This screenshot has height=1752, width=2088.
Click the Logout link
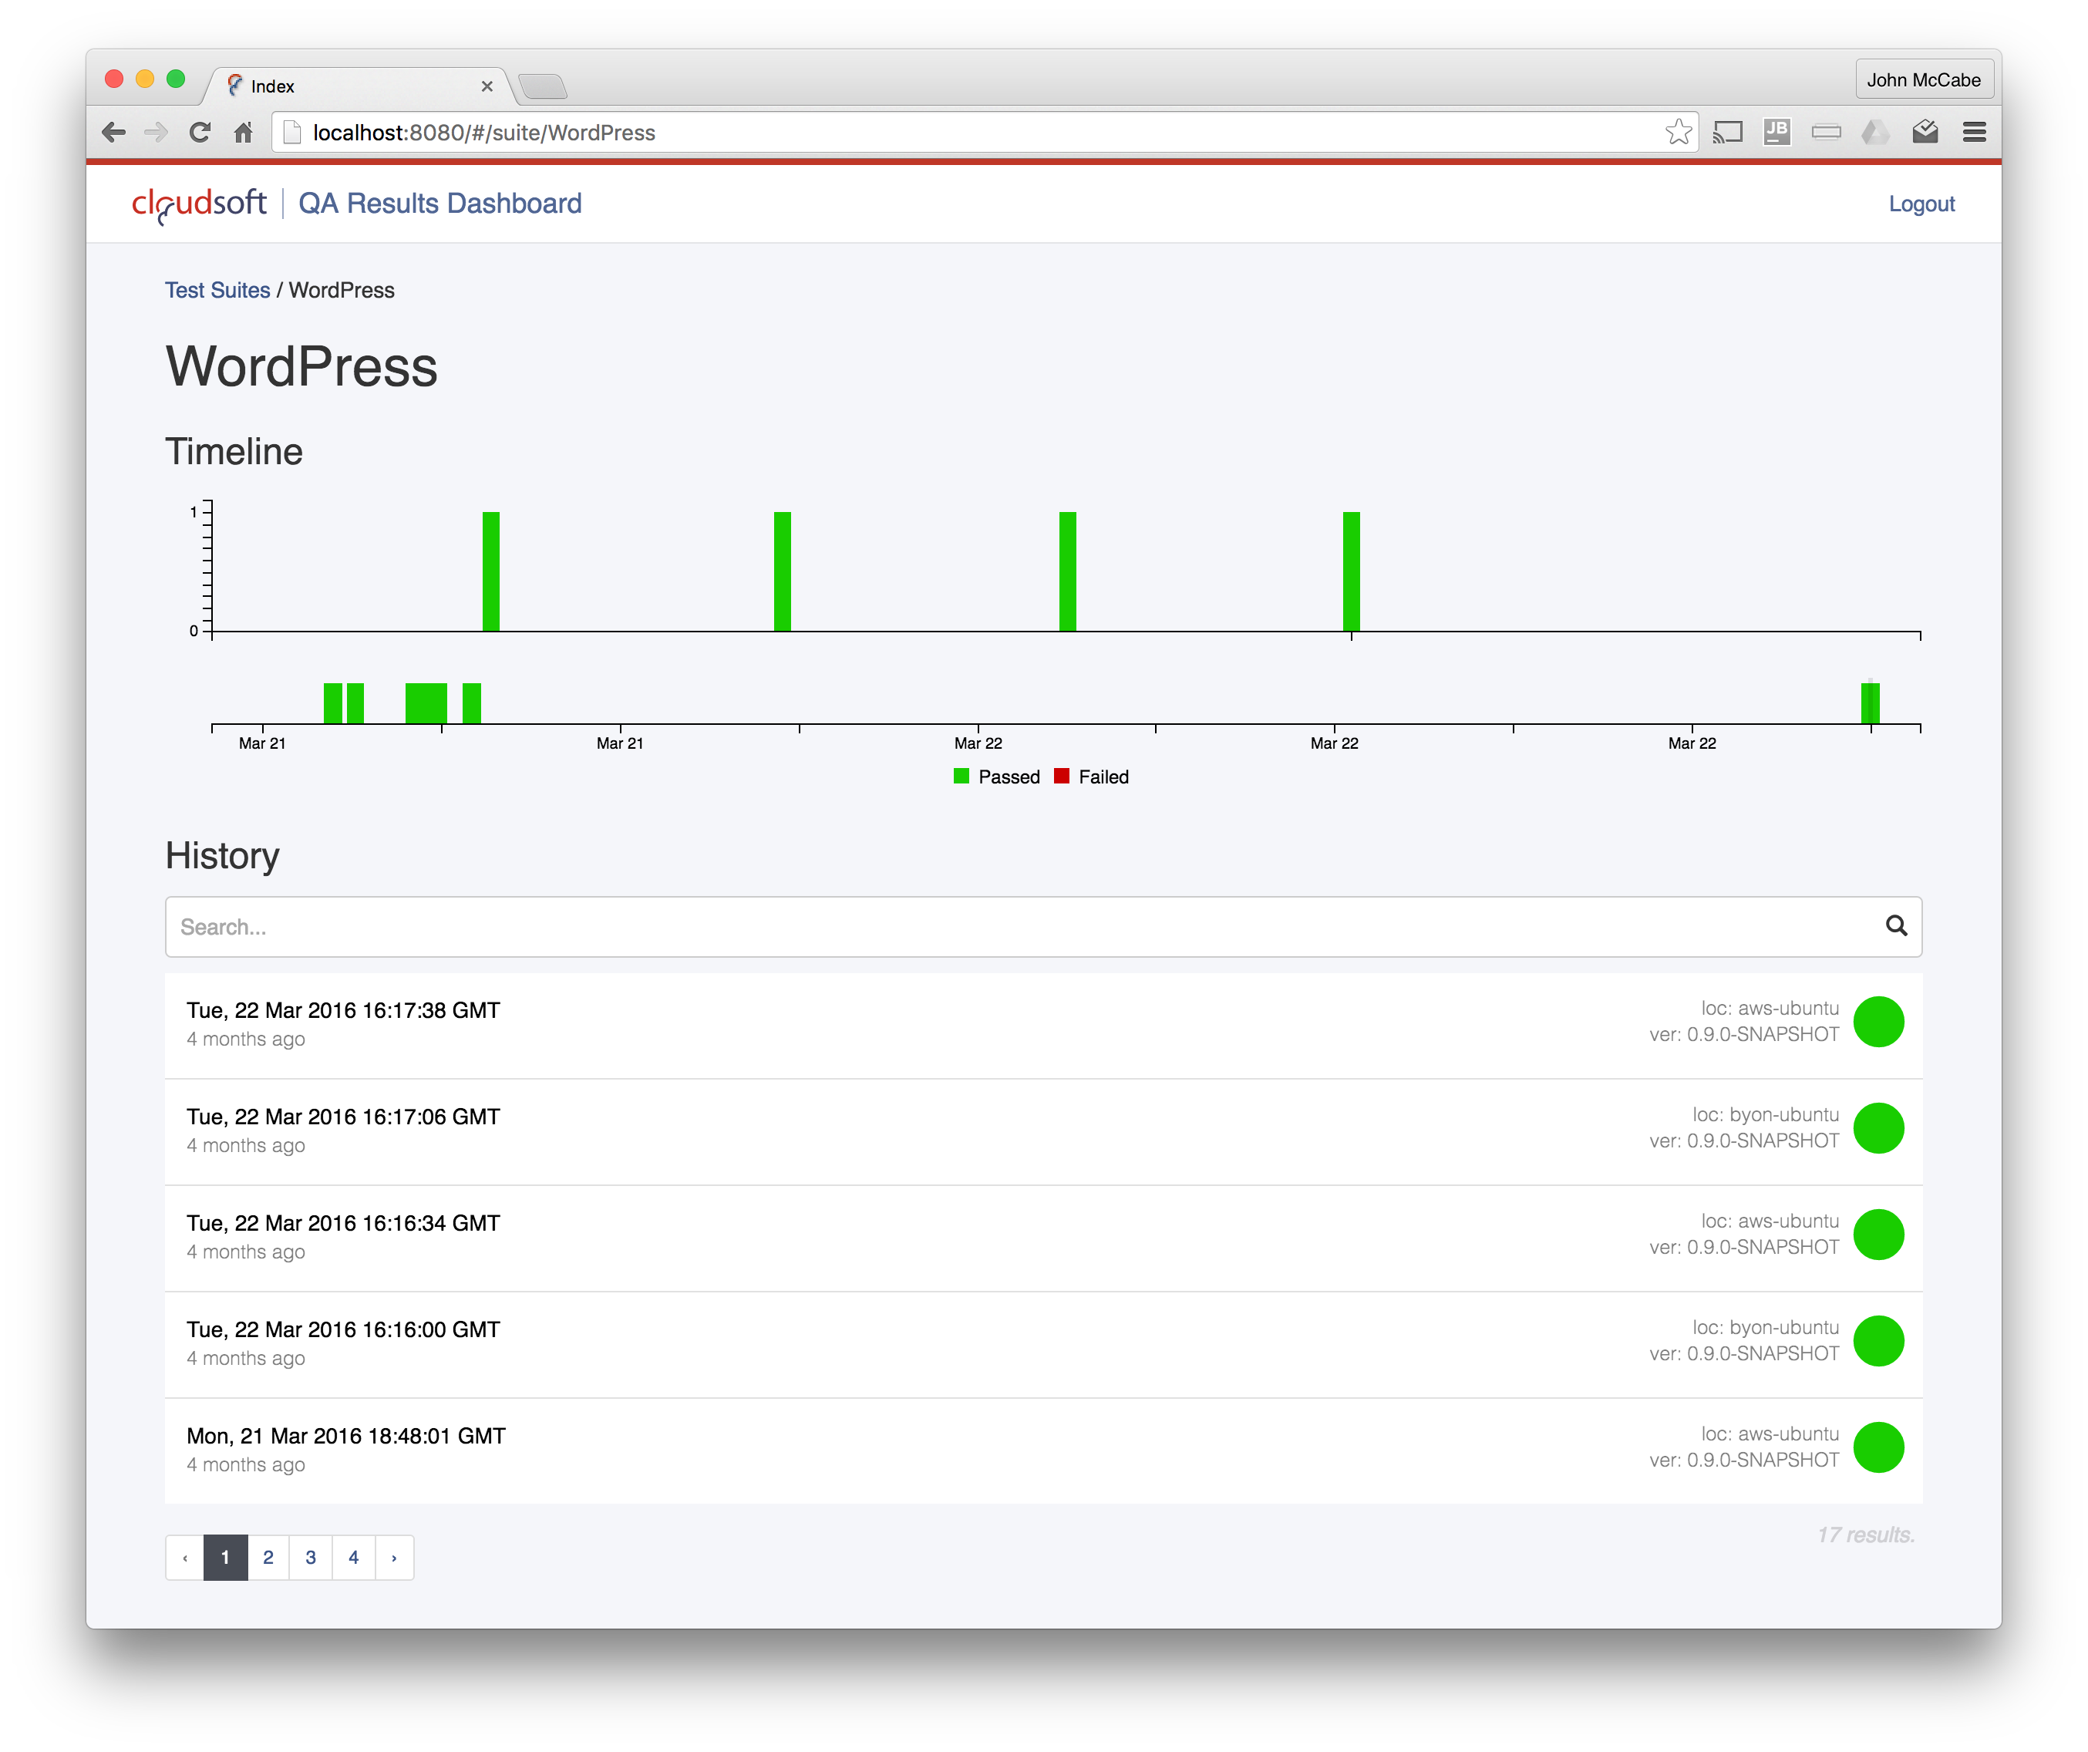coord(1921,204)
